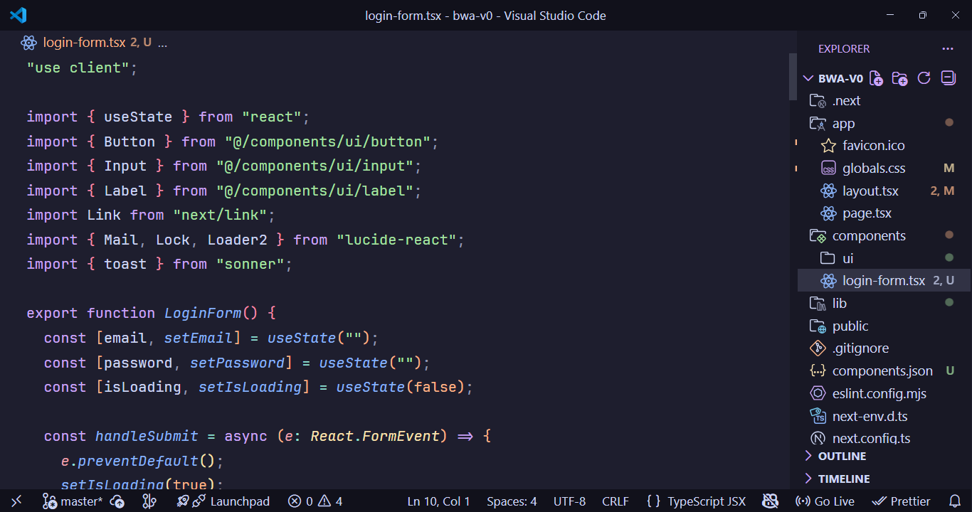Viewport: 972px width, 512px height.
Task: Collapse all folders in Explorer
Action: tap(948, 78)
